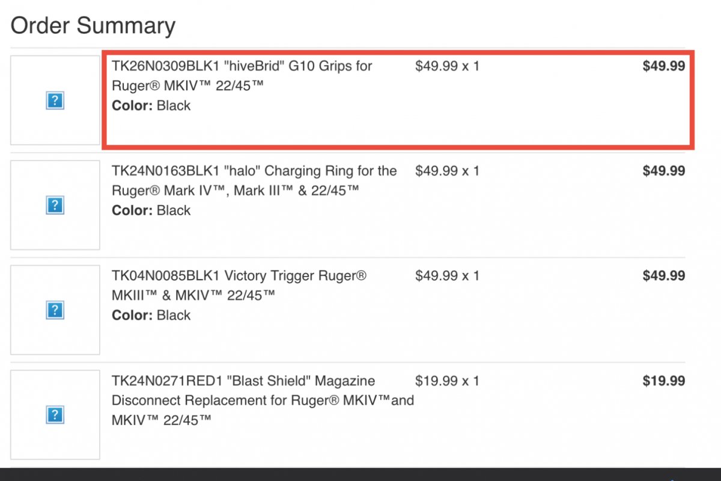Screen dimensions: 721x481
Task: Click the Blast Shield placeholder image icon
Action: click(x=55, y=415)
